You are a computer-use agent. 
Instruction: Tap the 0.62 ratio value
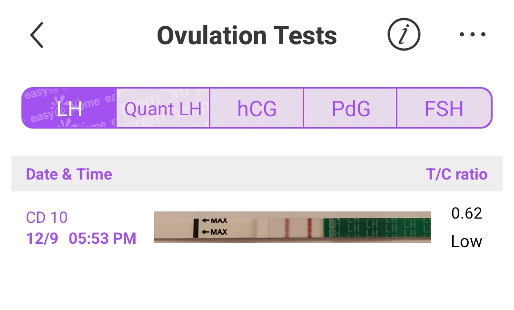pyautogui.click(x=466, y=213)
